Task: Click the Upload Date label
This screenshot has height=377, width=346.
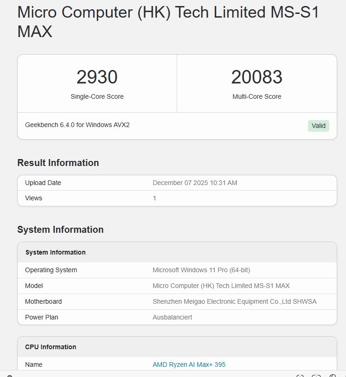Action: [x=43, y=183]
